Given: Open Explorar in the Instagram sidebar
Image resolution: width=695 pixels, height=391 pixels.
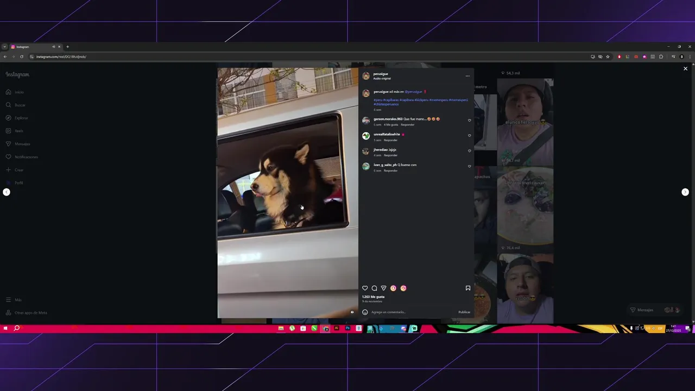Looking at the screenshot, I should point(17,118).
